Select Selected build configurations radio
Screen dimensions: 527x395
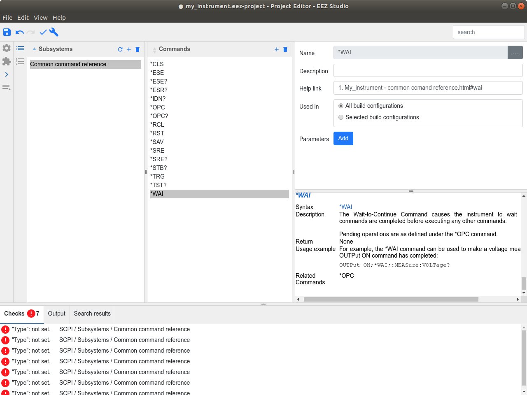tap(341, 117)
